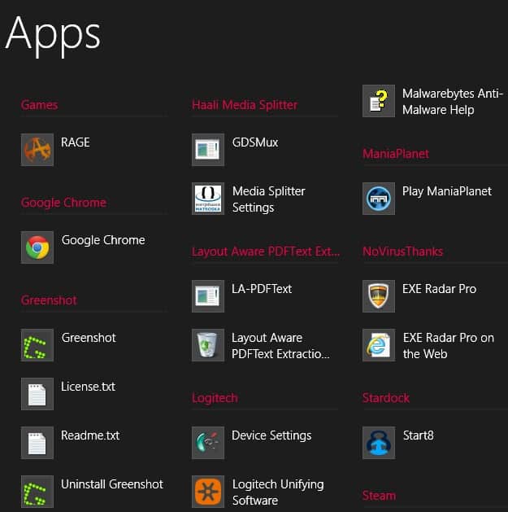Image resolution: width=508 pixels, height=512 pixels.
Task: Click the Steam group header
Action: 379,496
